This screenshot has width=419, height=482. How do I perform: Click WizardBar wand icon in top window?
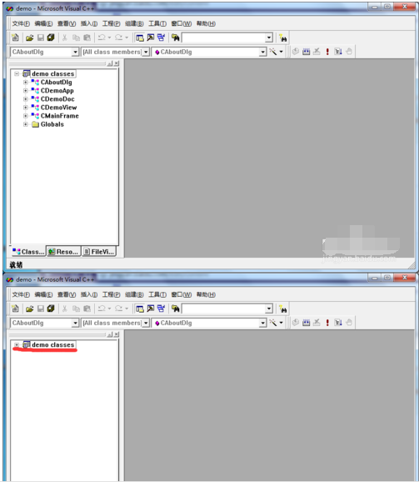click(x=272, y=52)
